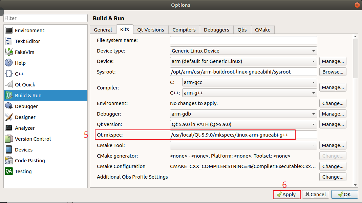Click the CMake generator none value text
The image size is (362, 203).
pos(230,156)
